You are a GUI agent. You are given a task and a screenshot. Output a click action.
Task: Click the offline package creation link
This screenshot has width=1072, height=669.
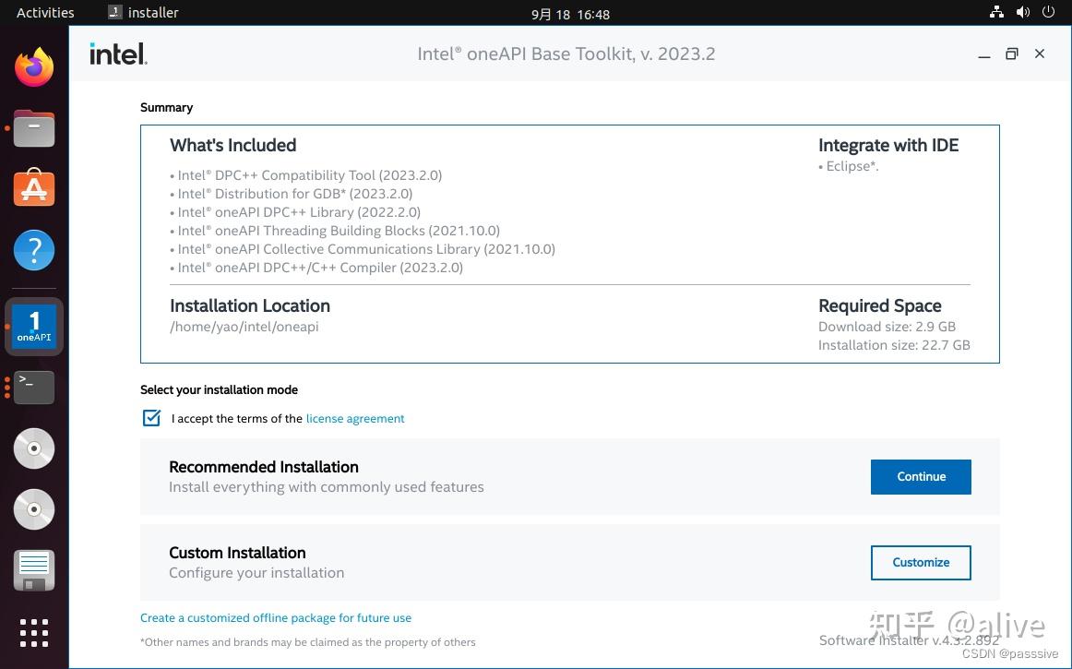pos(275,617)
